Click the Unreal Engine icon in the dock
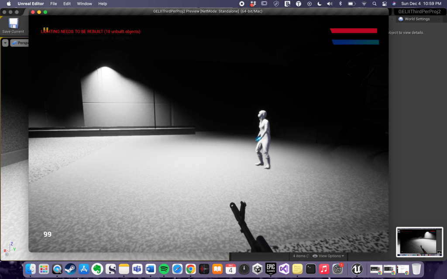Screen dimensions: 447x279 (x=357, y=269)
